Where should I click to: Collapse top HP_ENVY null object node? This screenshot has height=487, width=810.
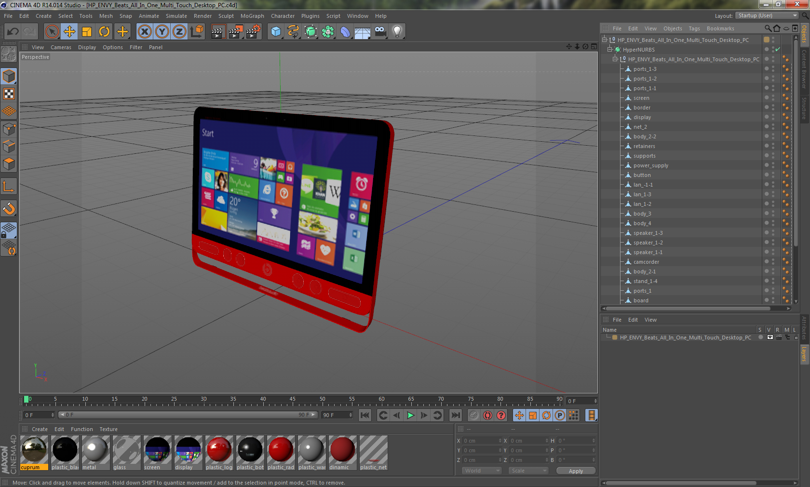click(604, 40)
